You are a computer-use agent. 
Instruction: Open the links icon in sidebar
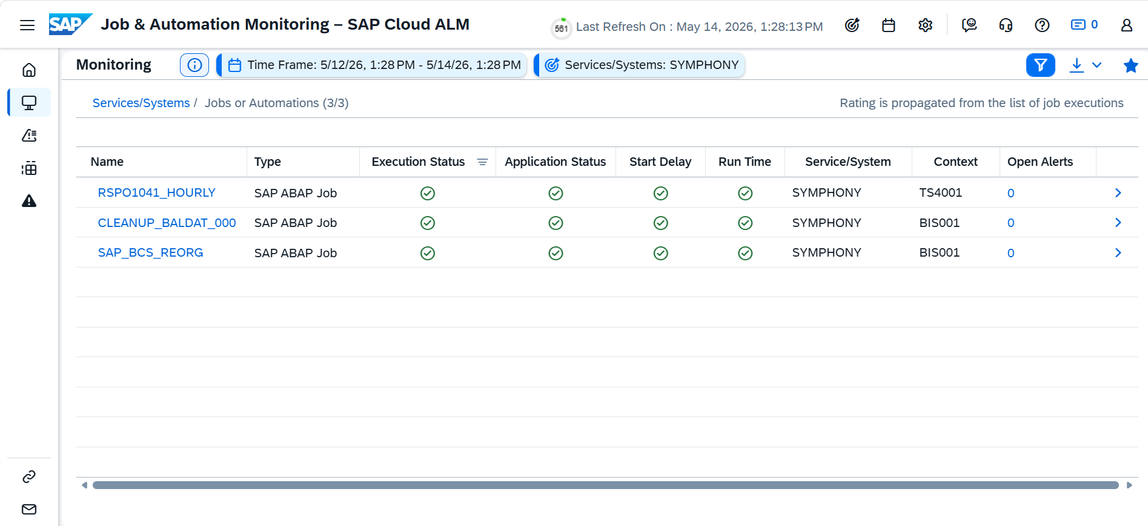click(29, 477)
